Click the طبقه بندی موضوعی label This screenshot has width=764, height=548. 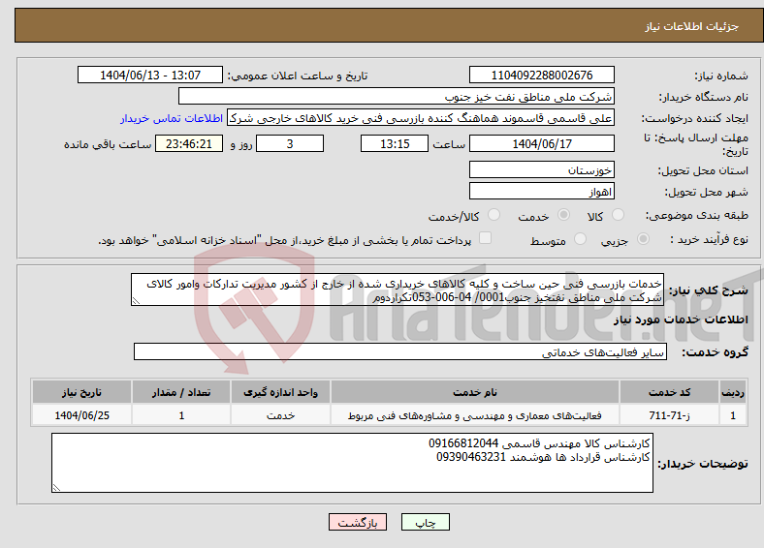click(x=697, y=215)
